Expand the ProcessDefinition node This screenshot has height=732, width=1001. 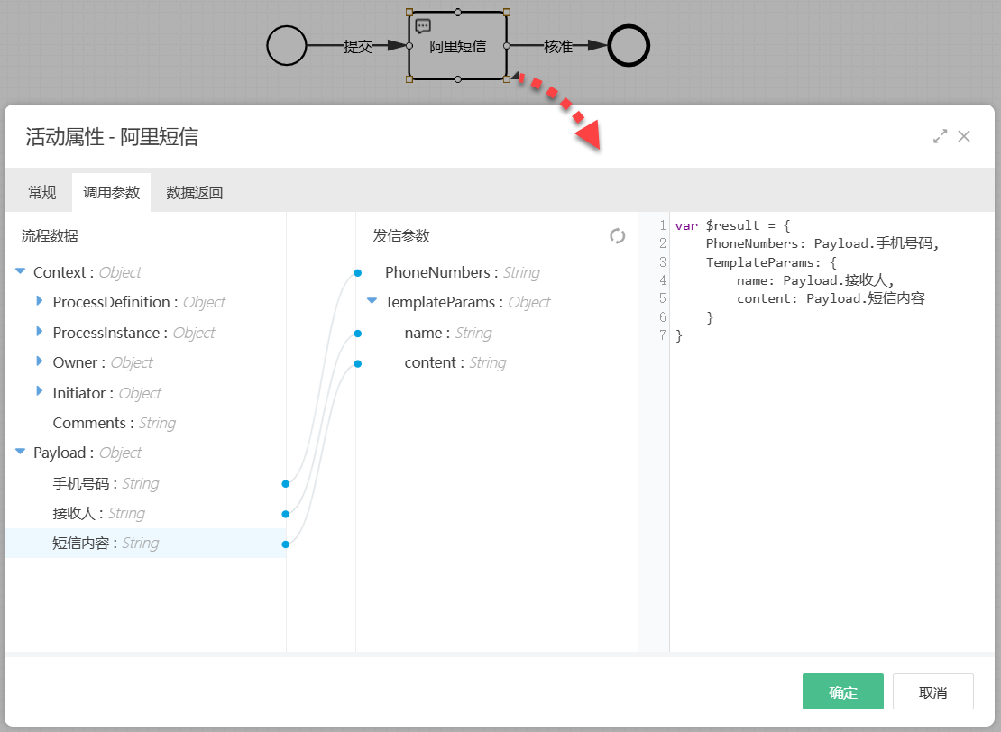[39, 302]
